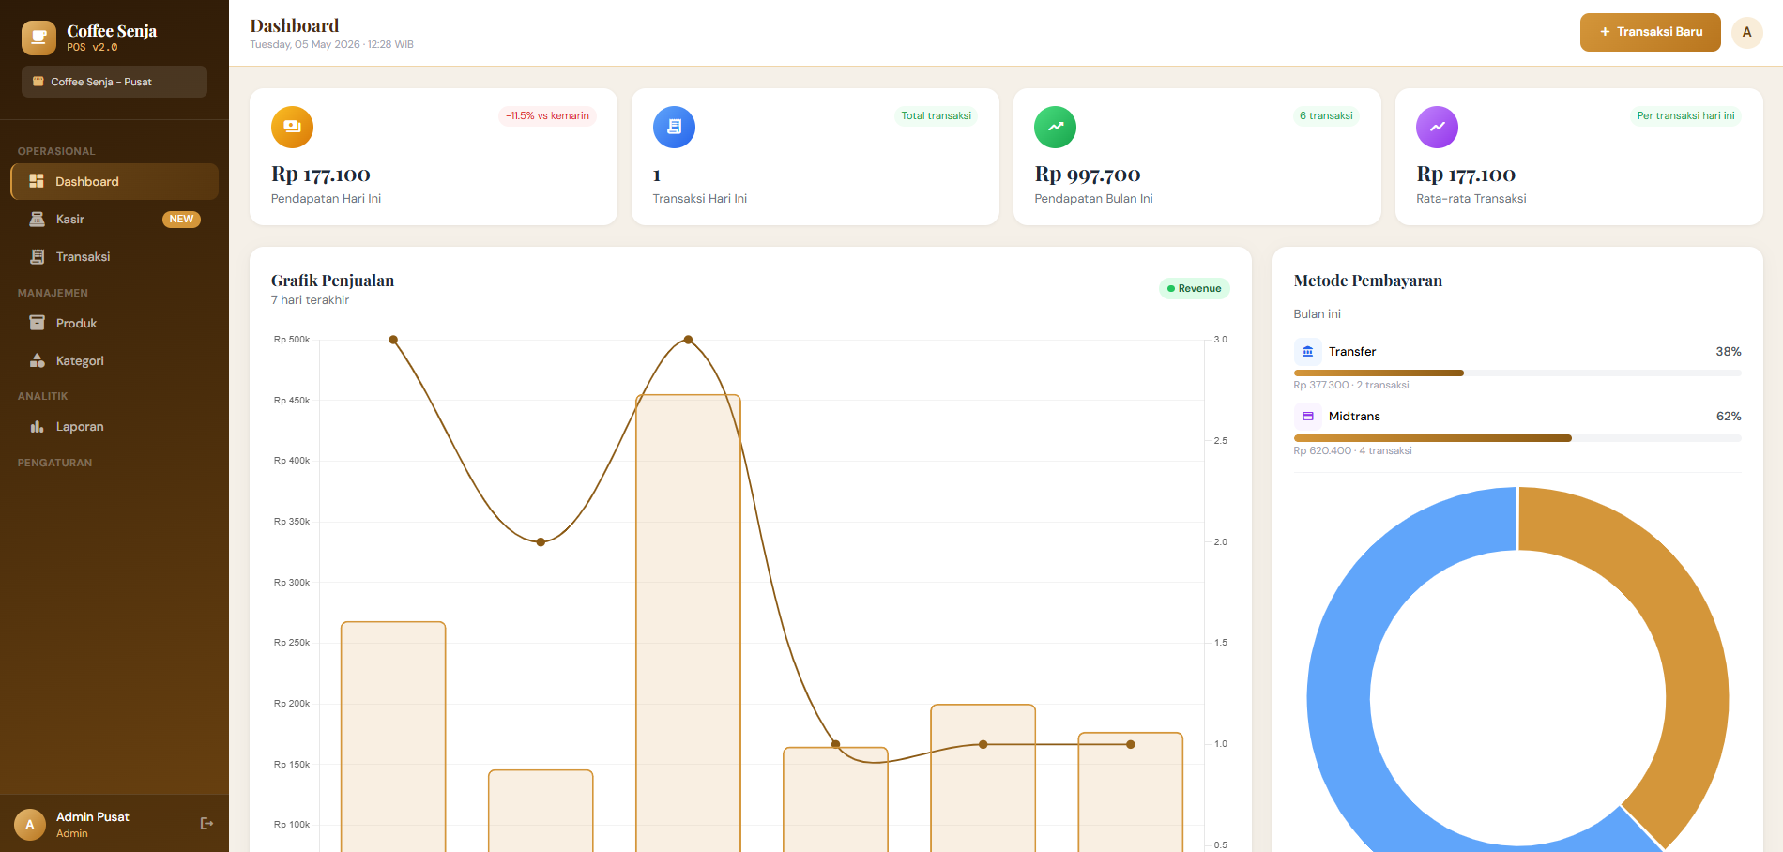Click the Rata-rata Transaksi label
Image resolution: width=1783 pixels, height=852 pixels.
pyautogui.click(x=1471, y=199)
